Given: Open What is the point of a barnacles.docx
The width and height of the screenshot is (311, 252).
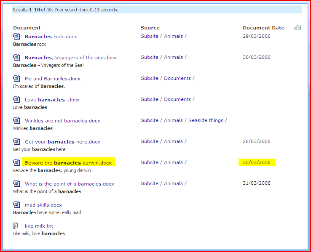Looking at the screenshot, I should coord(69,184).
